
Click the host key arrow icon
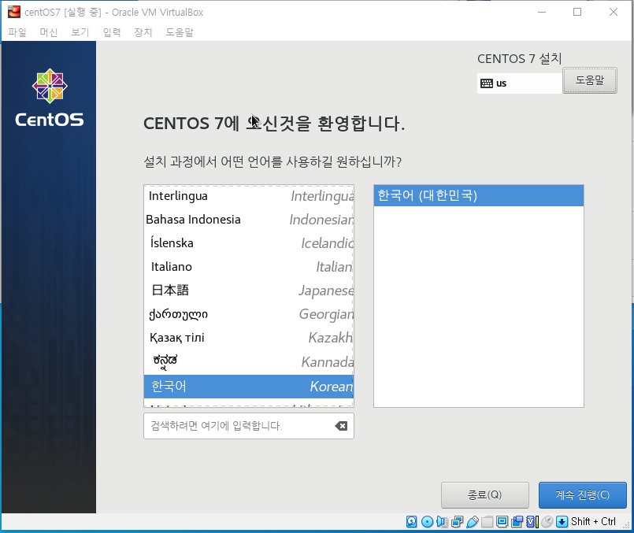coord(562,522)
